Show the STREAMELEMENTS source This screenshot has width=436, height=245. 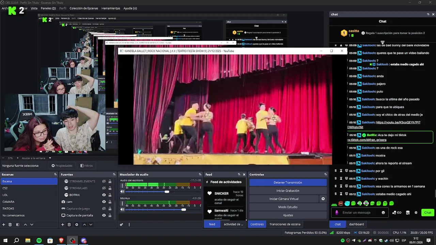point(104,181)
